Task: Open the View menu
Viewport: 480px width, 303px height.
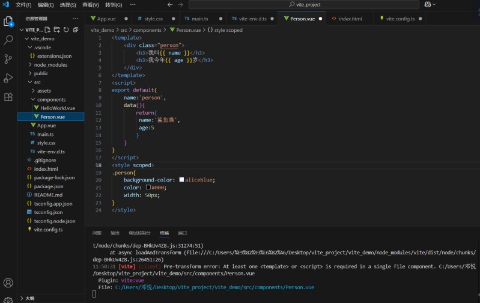Action: (91, 5)
